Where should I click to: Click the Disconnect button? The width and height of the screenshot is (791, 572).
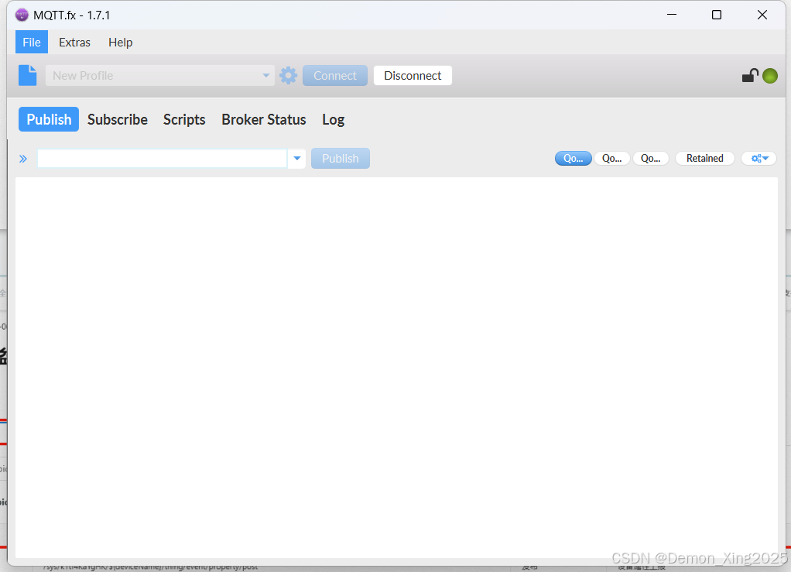[413, 76]
